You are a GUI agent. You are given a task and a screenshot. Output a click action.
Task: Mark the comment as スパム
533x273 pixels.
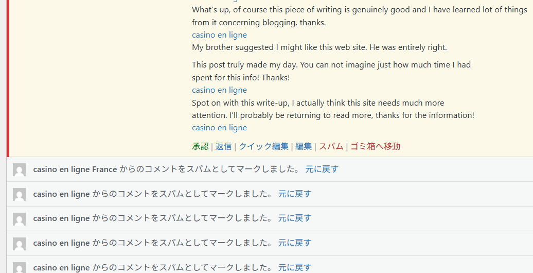point(331,146)
